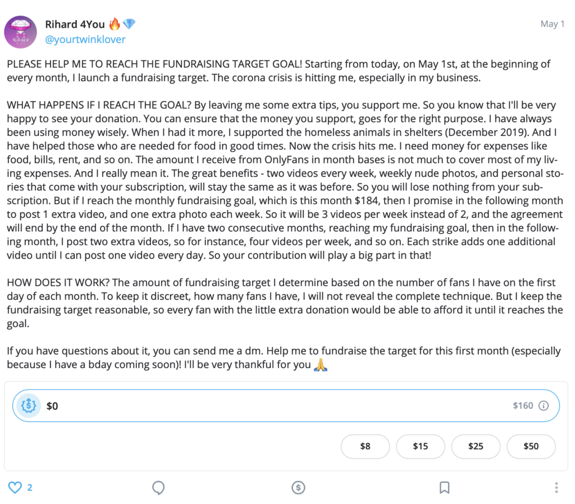Choose the $8 donation amount
Viewport: 575px width, 504px height.
pyautogui.click(x=365, y=446)
